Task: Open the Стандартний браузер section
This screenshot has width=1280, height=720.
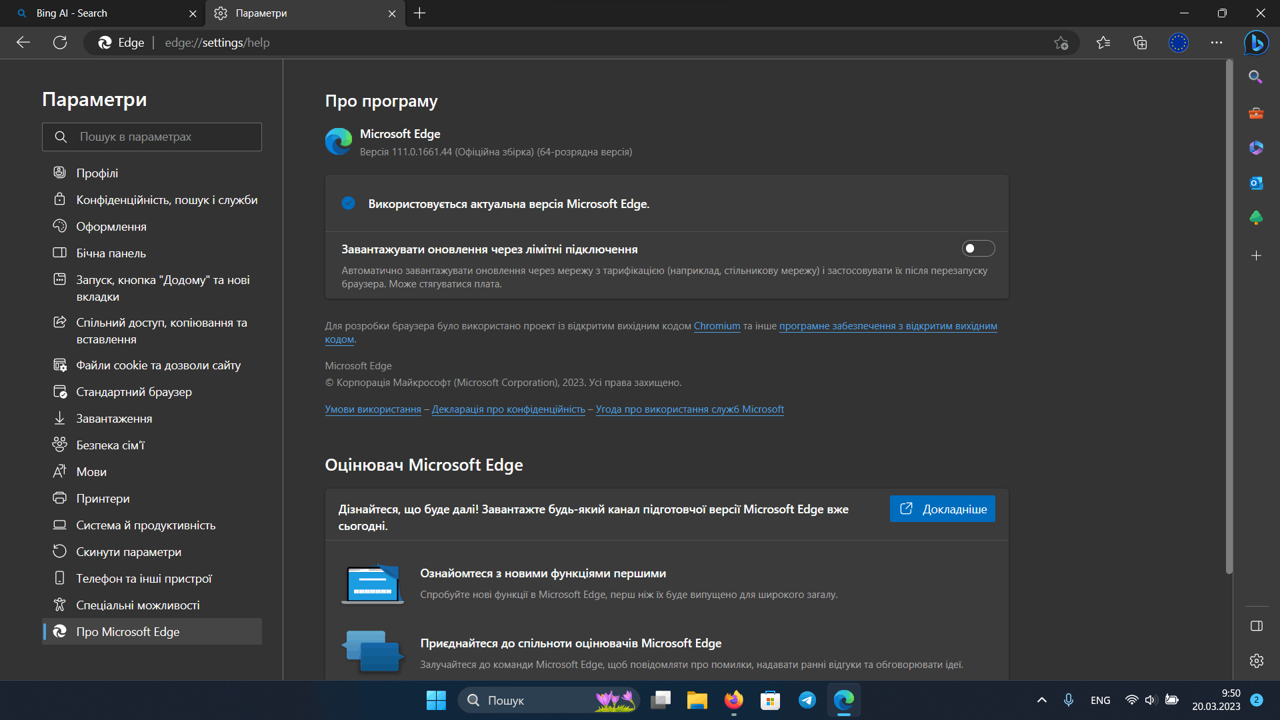Action: (152, 391)
